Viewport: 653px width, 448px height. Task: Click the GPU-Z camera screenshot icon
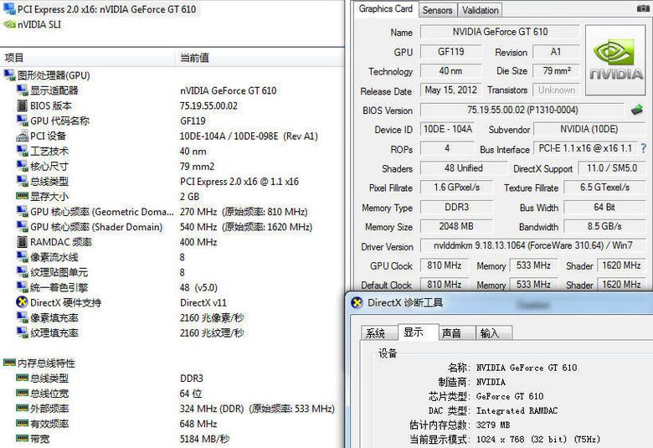644,8
